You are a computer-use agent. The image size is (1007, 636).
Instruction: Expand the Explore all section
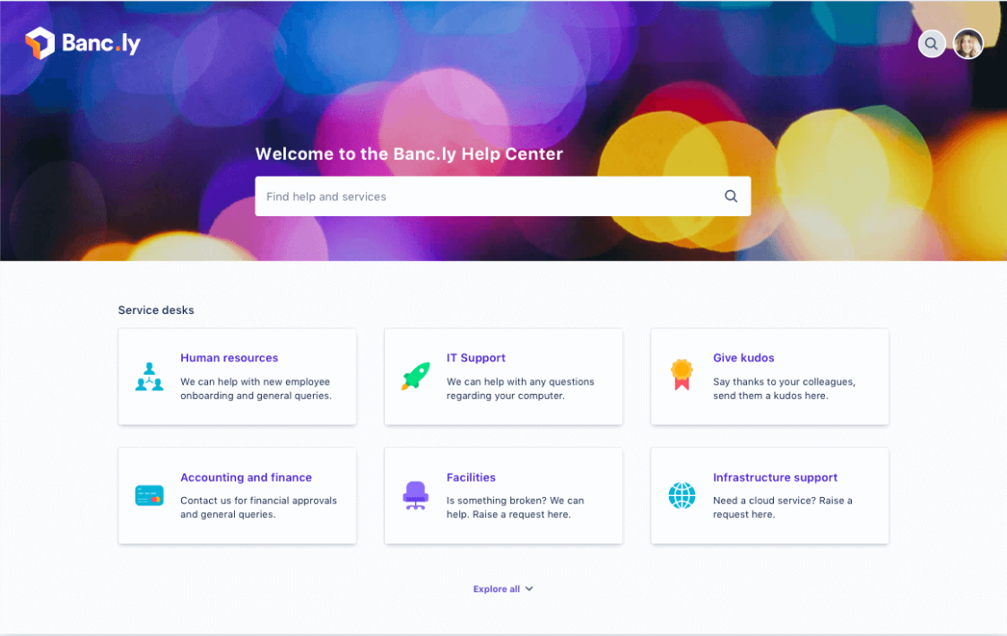[503, 588]
